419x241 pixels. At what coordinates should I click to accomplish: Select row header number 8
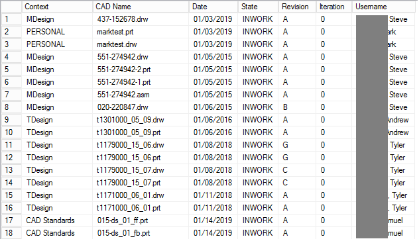[x=11, y=107]
